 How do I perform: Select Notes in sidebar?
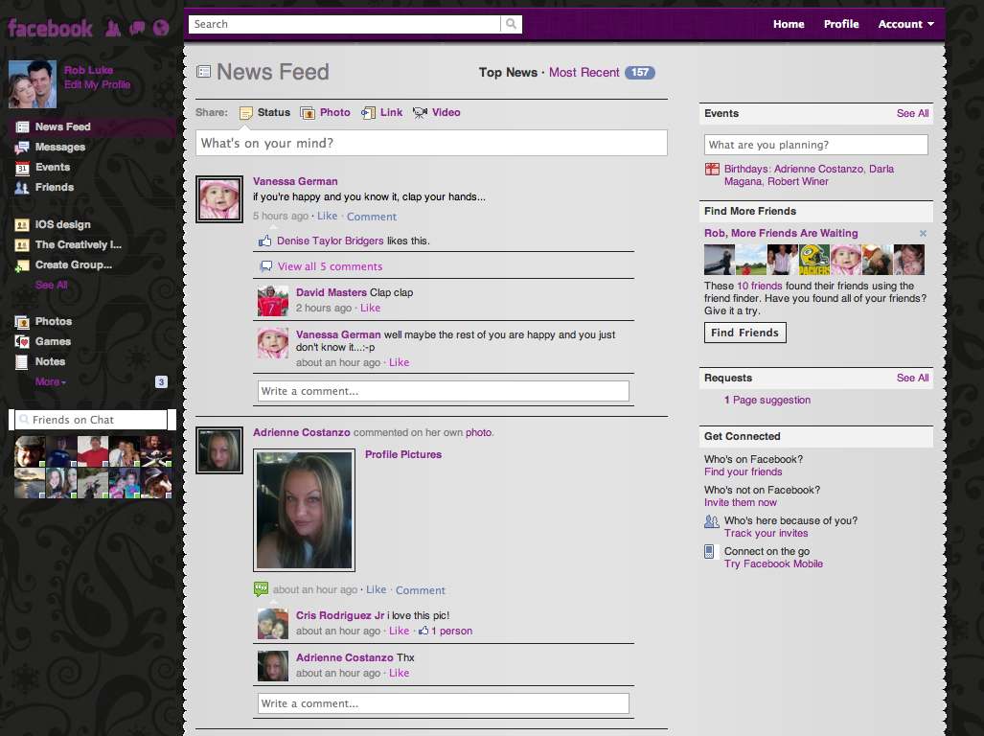tap(50, 361)
